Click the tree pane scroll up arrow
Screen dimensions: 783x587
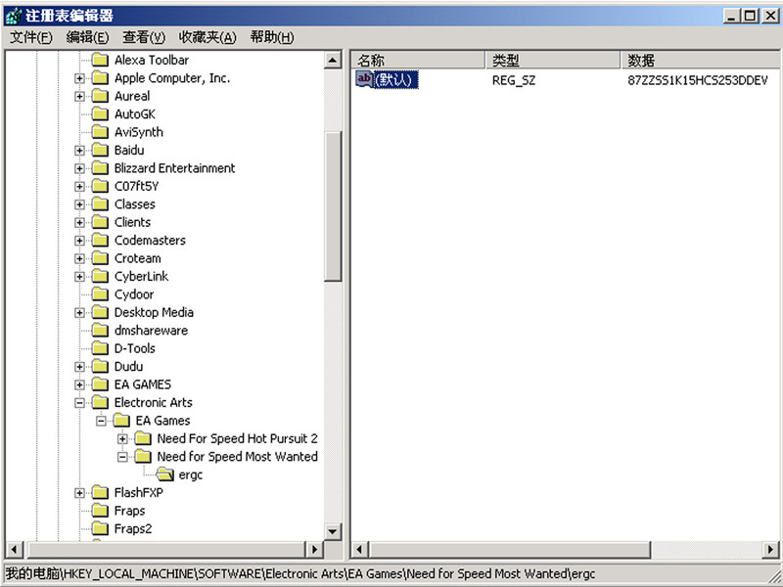[333, 61]
